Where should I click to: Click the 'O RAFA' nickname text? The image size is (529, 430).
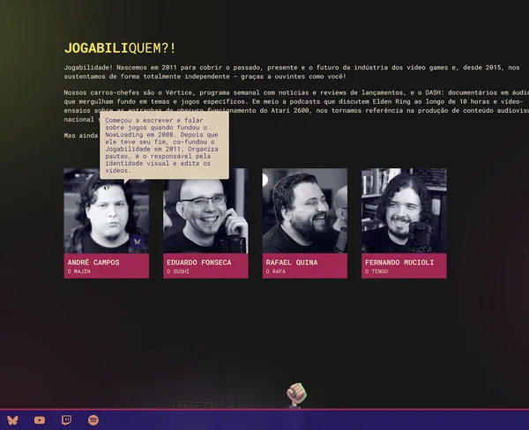tap(276, 271)
